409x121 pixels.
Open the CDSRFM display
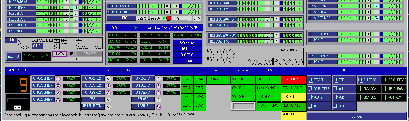[x=319, y=80]
